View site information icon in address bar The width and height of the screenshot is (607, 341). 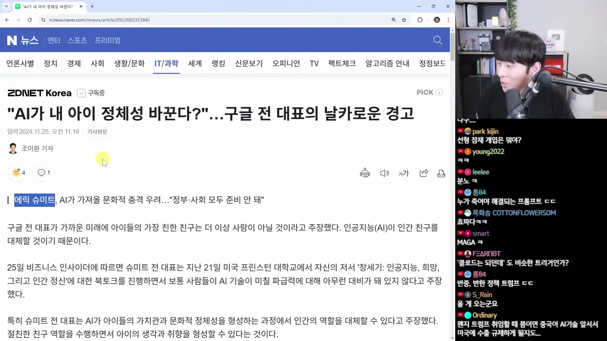(43, 20)
